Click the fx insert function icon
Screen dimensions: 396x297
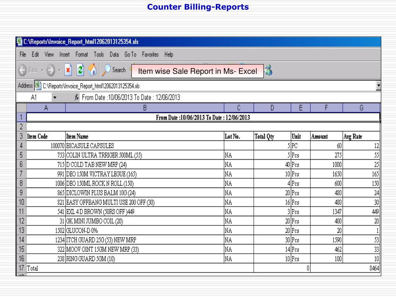click(x=77, y=97)
